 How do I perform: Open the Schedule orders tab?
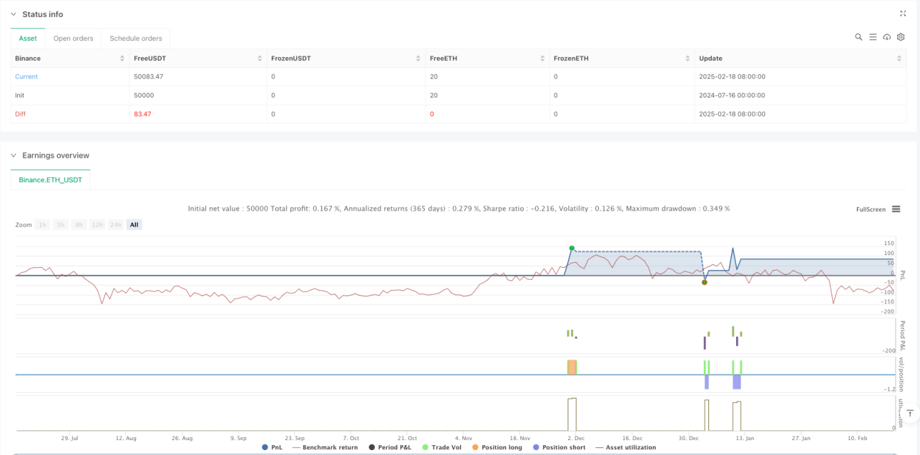click(x=136, y=38)
